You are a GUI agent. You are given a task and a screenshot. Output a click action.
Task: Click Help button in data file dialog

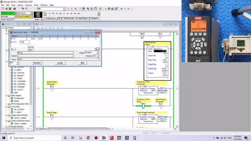(x=82, y=63)
